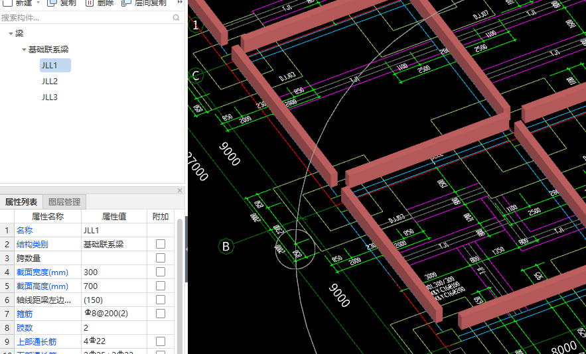Click the 基础联系梁 value in properties table
Screen dimensions: 586x354
click(114, 244)
